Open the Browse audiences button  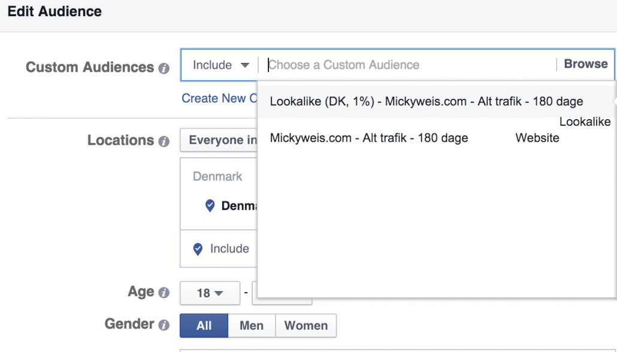point(585,64)
